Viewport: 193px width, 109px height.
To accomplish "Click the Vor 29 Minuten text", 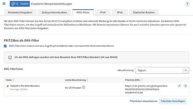I will 73,88.
